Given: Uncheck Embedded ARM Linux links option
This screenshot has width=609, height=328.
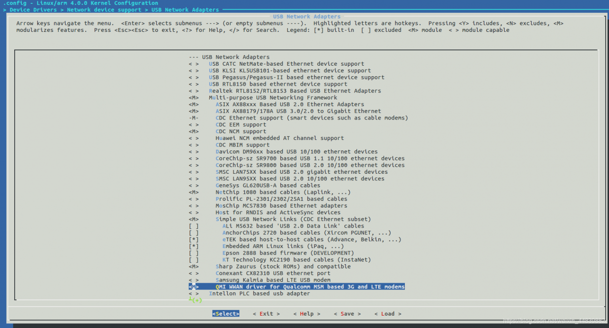Looking at the screenshot, I should pos(194,246).
